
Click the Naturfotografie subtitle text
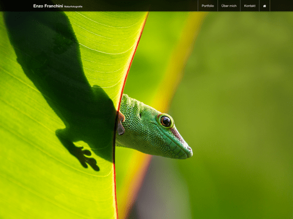tap(73, 7)
